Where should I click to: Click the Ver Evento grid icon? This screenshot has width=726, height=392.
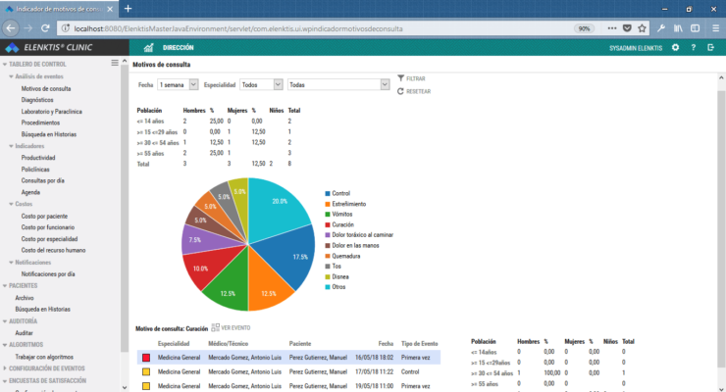(x=215, y=327)
